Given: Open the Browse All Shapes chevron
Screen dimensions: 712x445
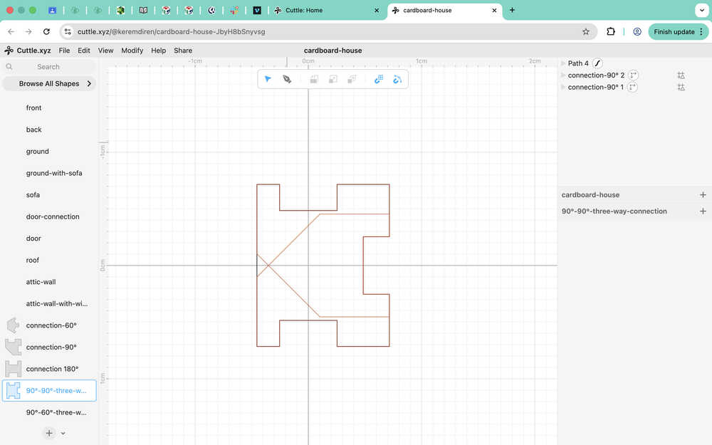Looking at the screenshot, I should (89, 83).
